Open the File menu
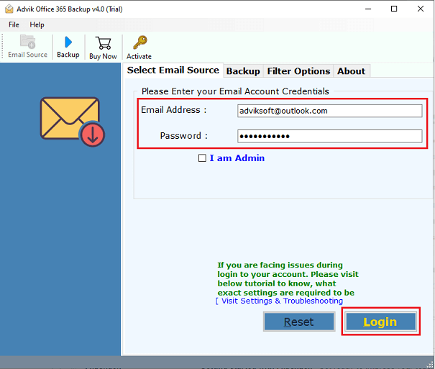Screen dimensions: 435x369 tap(14, 24)
